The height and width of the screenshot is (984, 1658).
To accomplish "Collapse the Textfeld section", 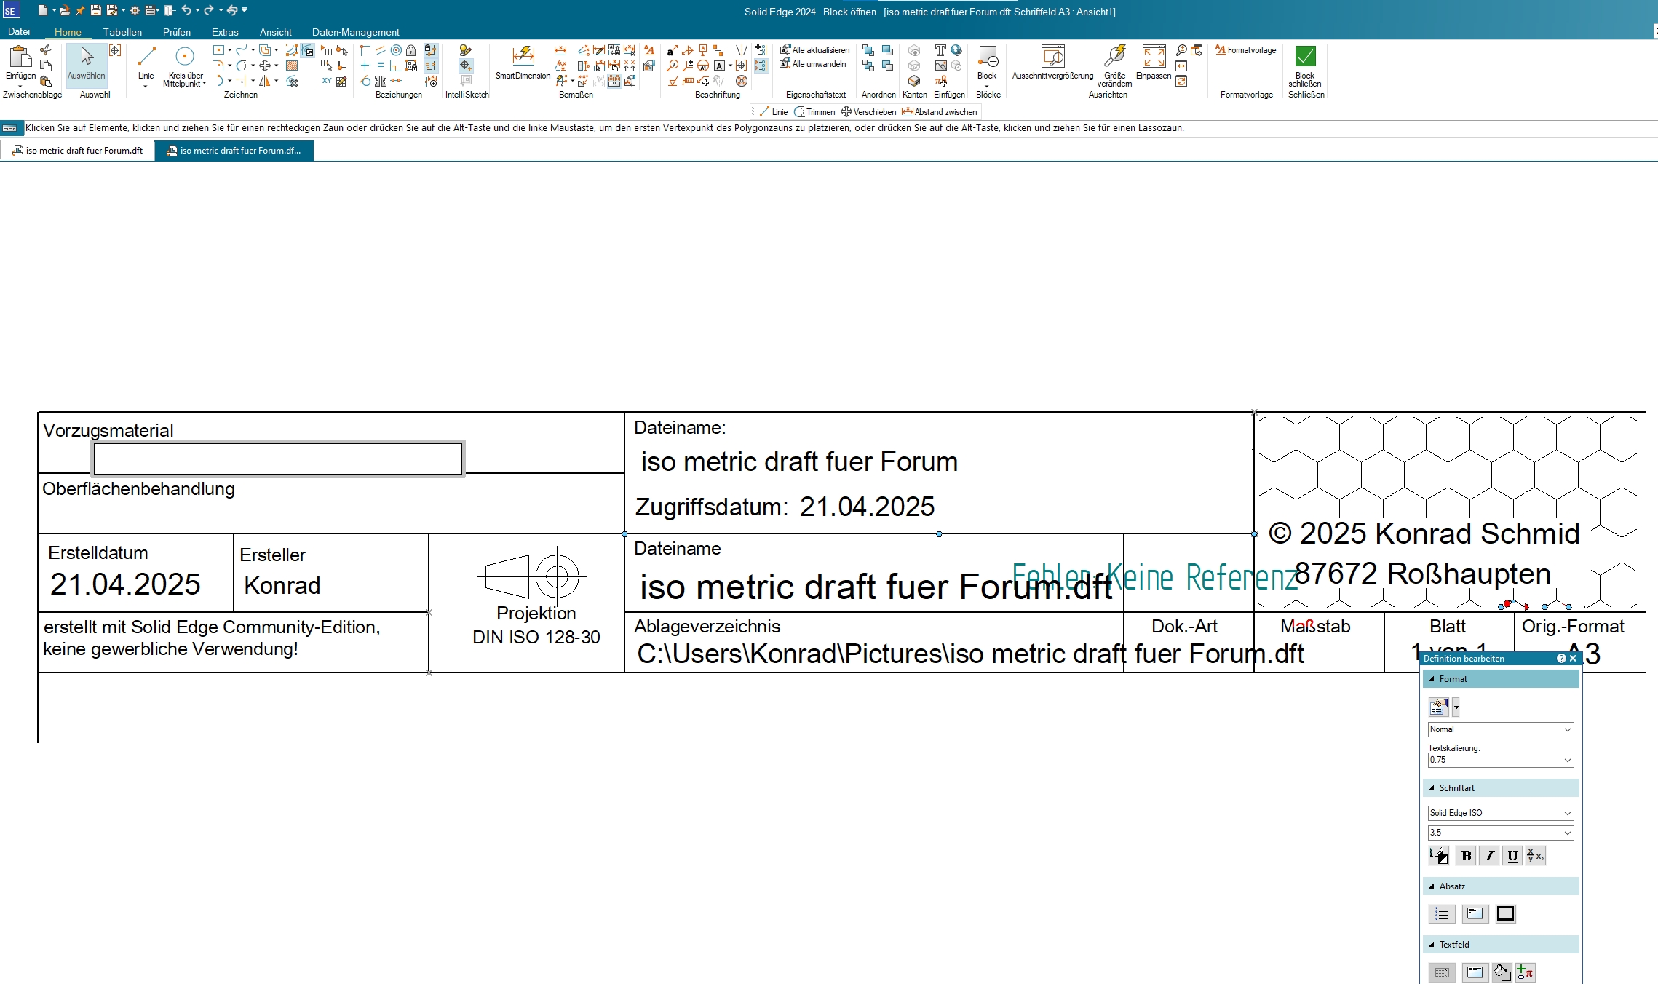I will pos(1501,945).
